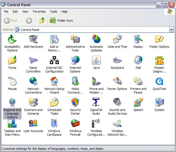Open Network Connections icon
Viewport: 176px width, 152px height.
click(x=33, y=81)
